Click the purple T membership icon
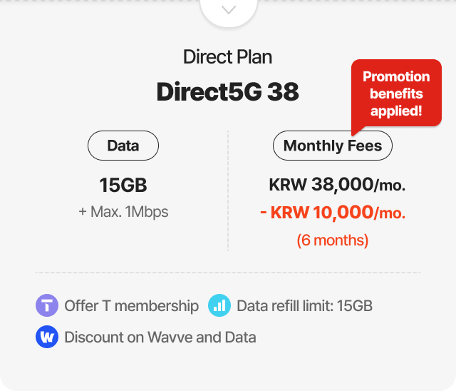 47,306
